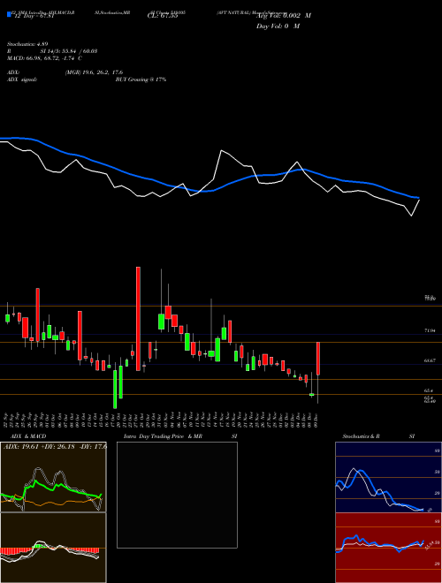The width and height of the screenshot is (442, 583).
Task: Click the 68.67 price axis label
Action: point(429,360)
